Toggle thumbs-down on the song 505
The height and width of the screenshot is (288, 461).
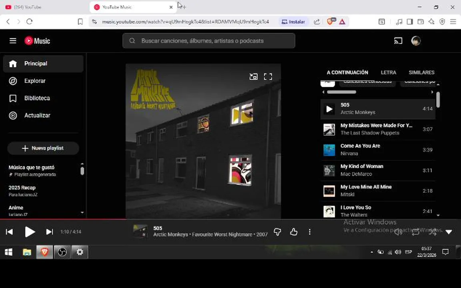(277, 232)
